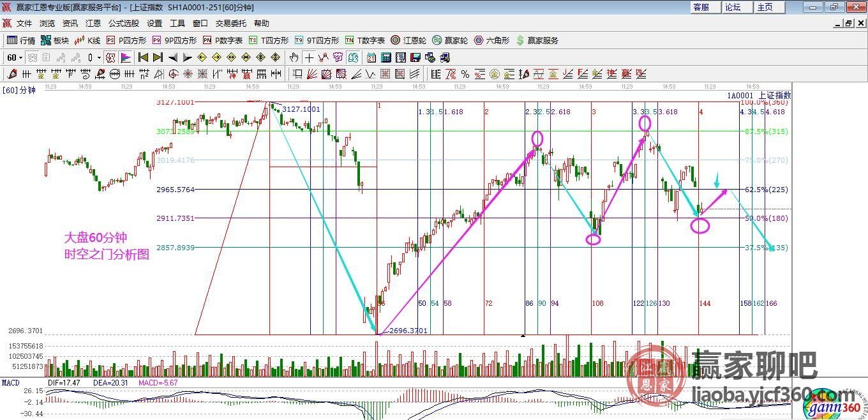Toggle the highlighted flag chart button
This screenshot has width=868, height=420.
pyautogui.click(x=126, y=57)
